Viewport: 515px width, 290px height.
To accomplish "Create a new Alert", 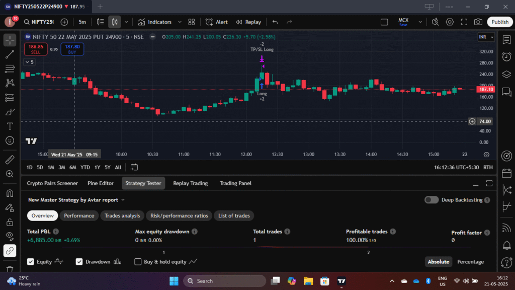I will [216, 22].
